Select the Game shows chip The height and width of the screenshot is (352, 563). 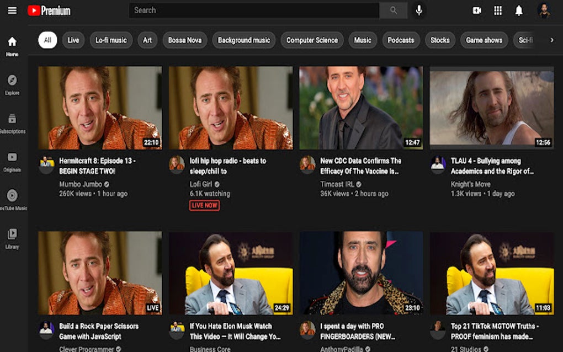[x=484, y=40]
